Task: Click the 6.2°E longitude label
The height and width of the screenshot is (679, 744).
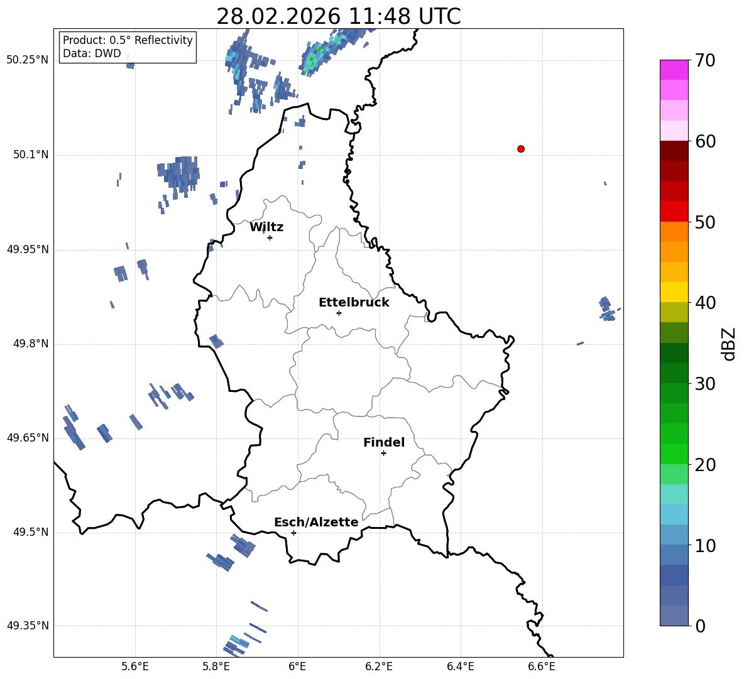Action: [x=379, y=666]
